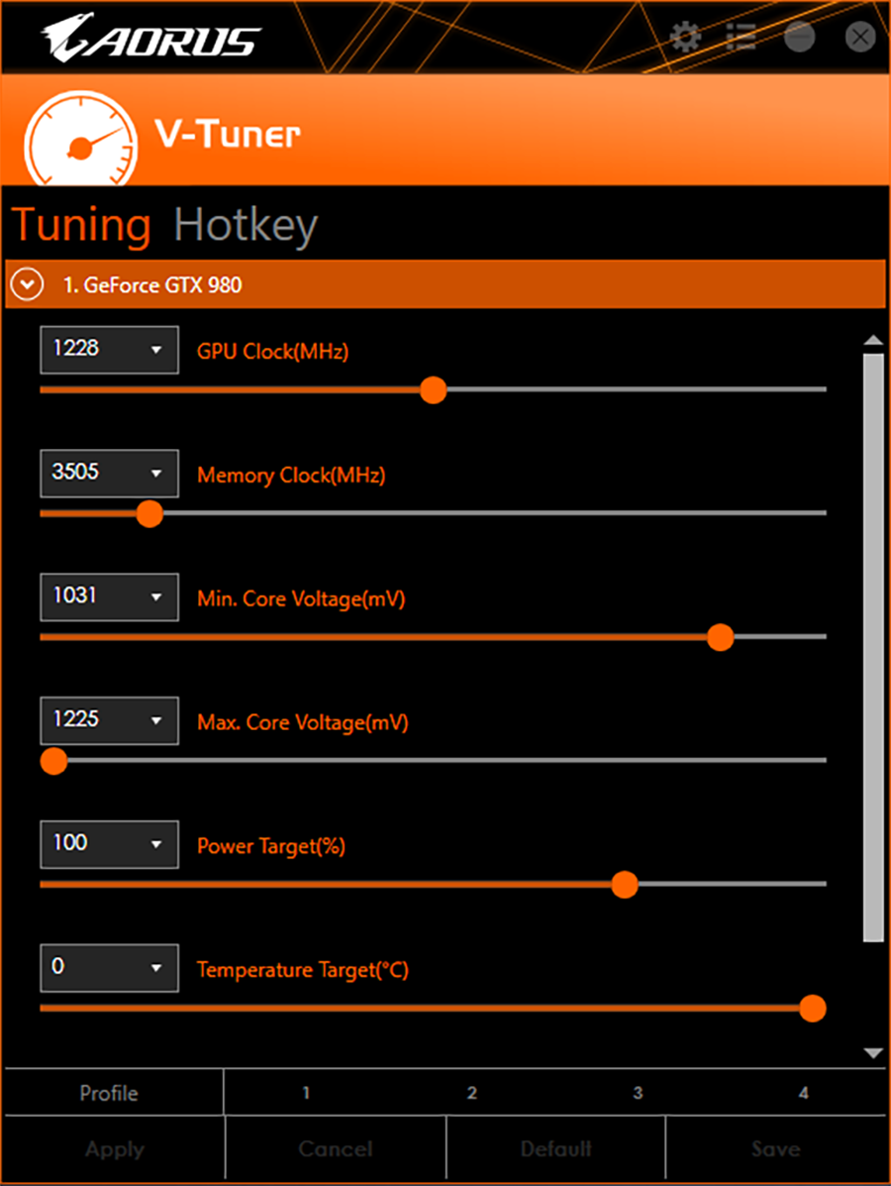
Task: Close the AORUS window
Action: (860, 37)
